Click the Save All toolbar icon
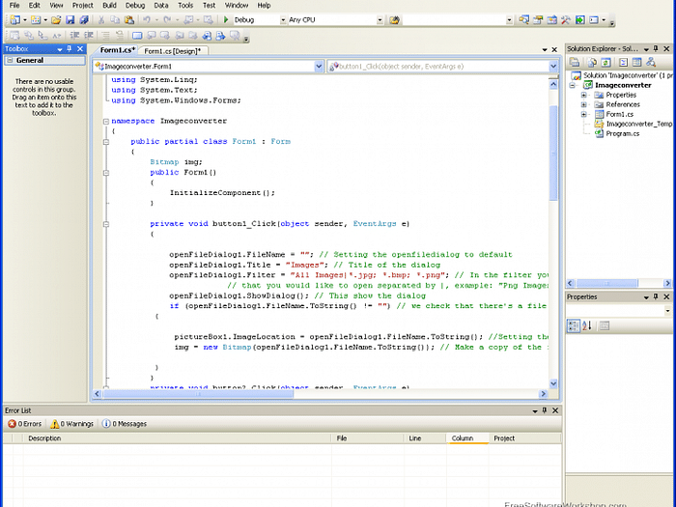Screen dimensions: 676x507 [83, 19]
